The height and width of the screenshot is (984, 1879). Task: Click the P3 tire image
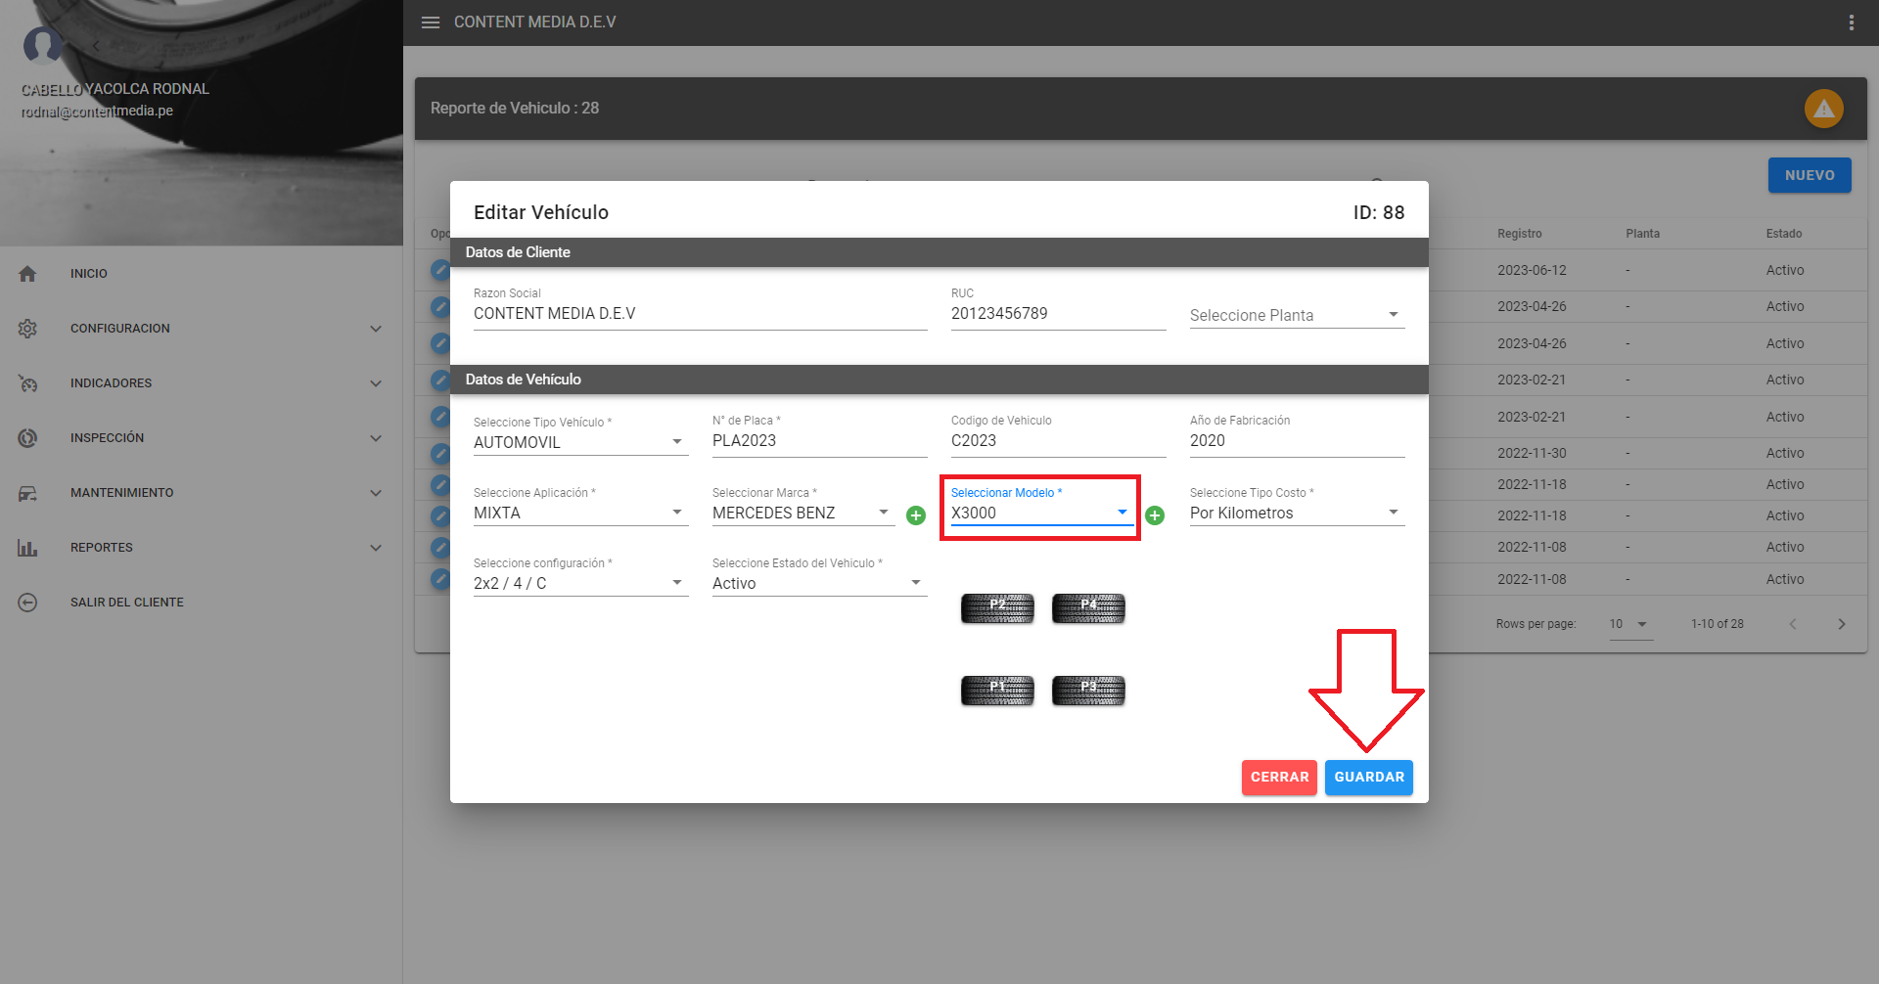coord(1088,691)
